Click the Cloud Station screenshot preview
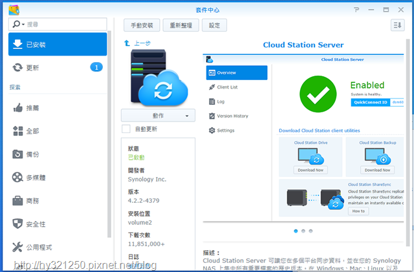The width and height of the screenshot is (414, 272). [x=303, y=138]
